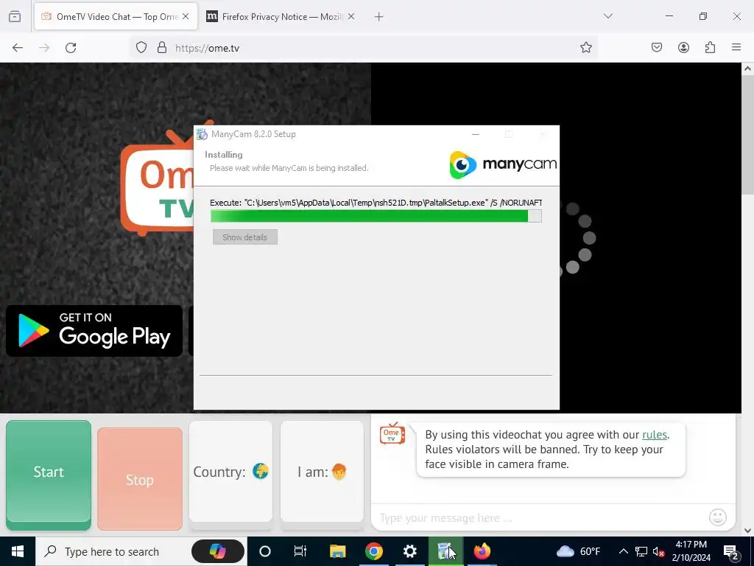Open the rules link in chat
The image size is (754, 566).
click(x=655, y=435)
